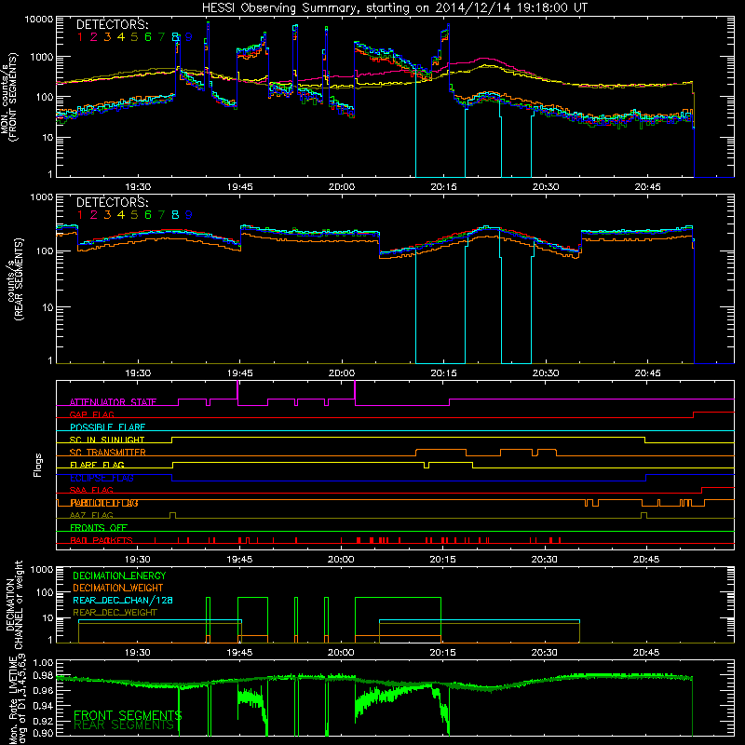Screen dimensions: 745x745
Task: Select the FLARE_FLAG label
Action: 97,465
